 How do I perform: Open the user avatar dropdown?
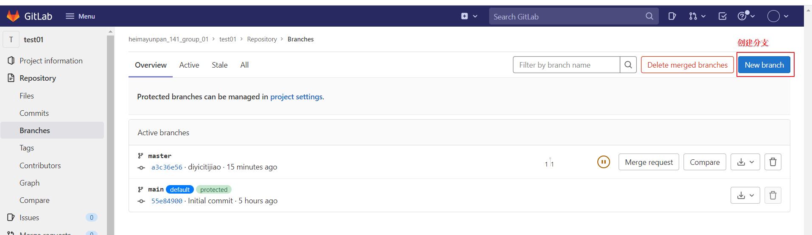pos(778,16)
